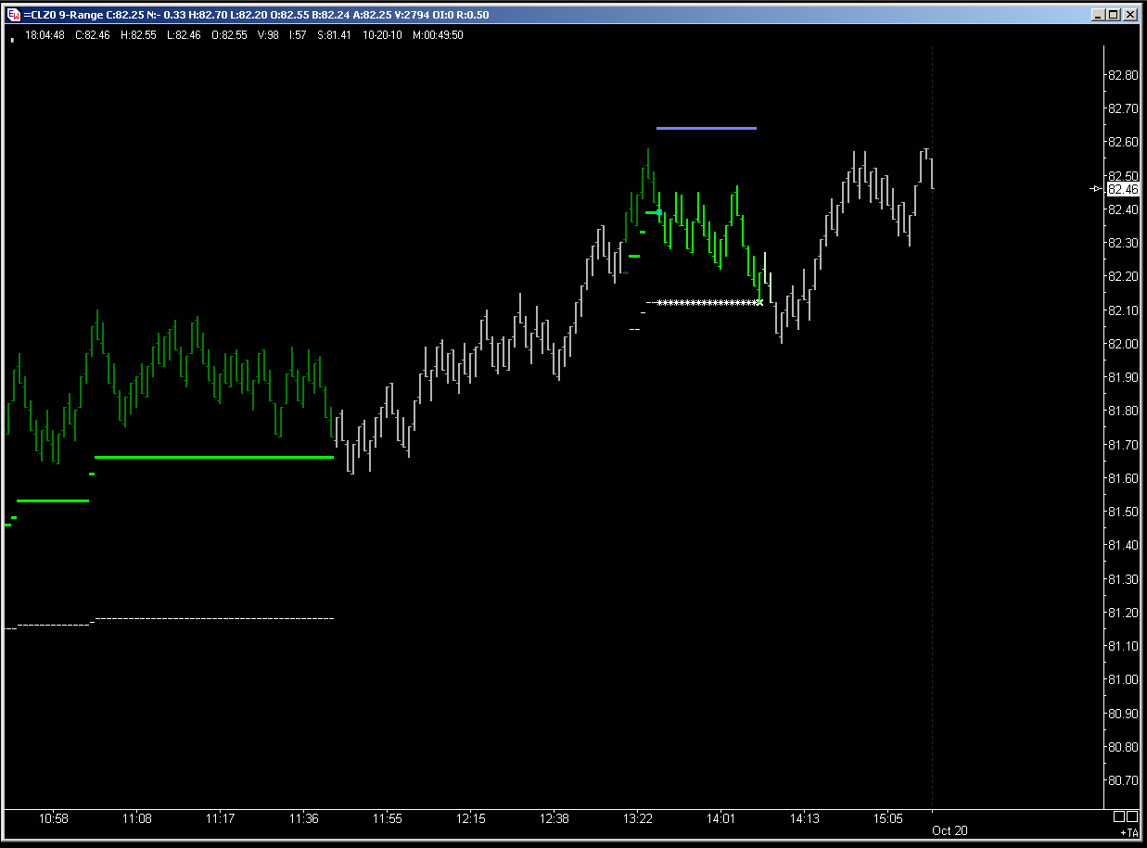Click the 12:15 time axis label
This screenshot has width=1147, height=848.
click(x=471, y=819)
